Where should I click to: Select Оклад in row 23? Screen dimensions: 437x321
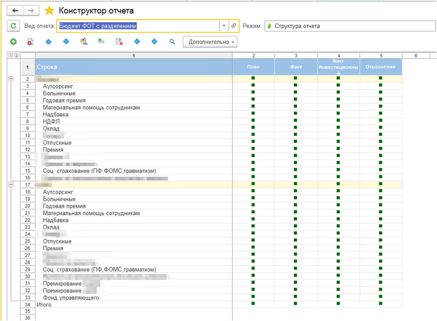(51, 227)
